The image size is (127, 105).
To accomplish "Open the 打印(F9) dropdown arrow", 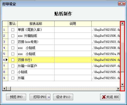I will pyautogui.click(x=48, y=97).
